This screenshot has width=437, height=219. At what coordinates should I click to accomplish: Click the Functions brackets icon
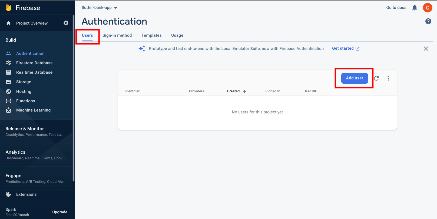pyautogui.click(x=9, y=101)
